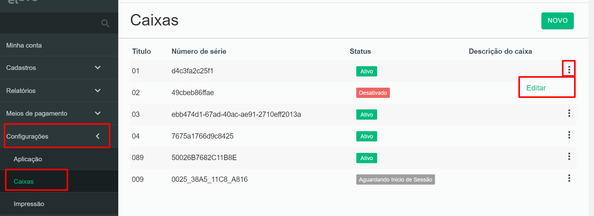Click the NOVO button
Image resolution: width=594 pixels, height=216 pixels.
(x=557, y=21)
